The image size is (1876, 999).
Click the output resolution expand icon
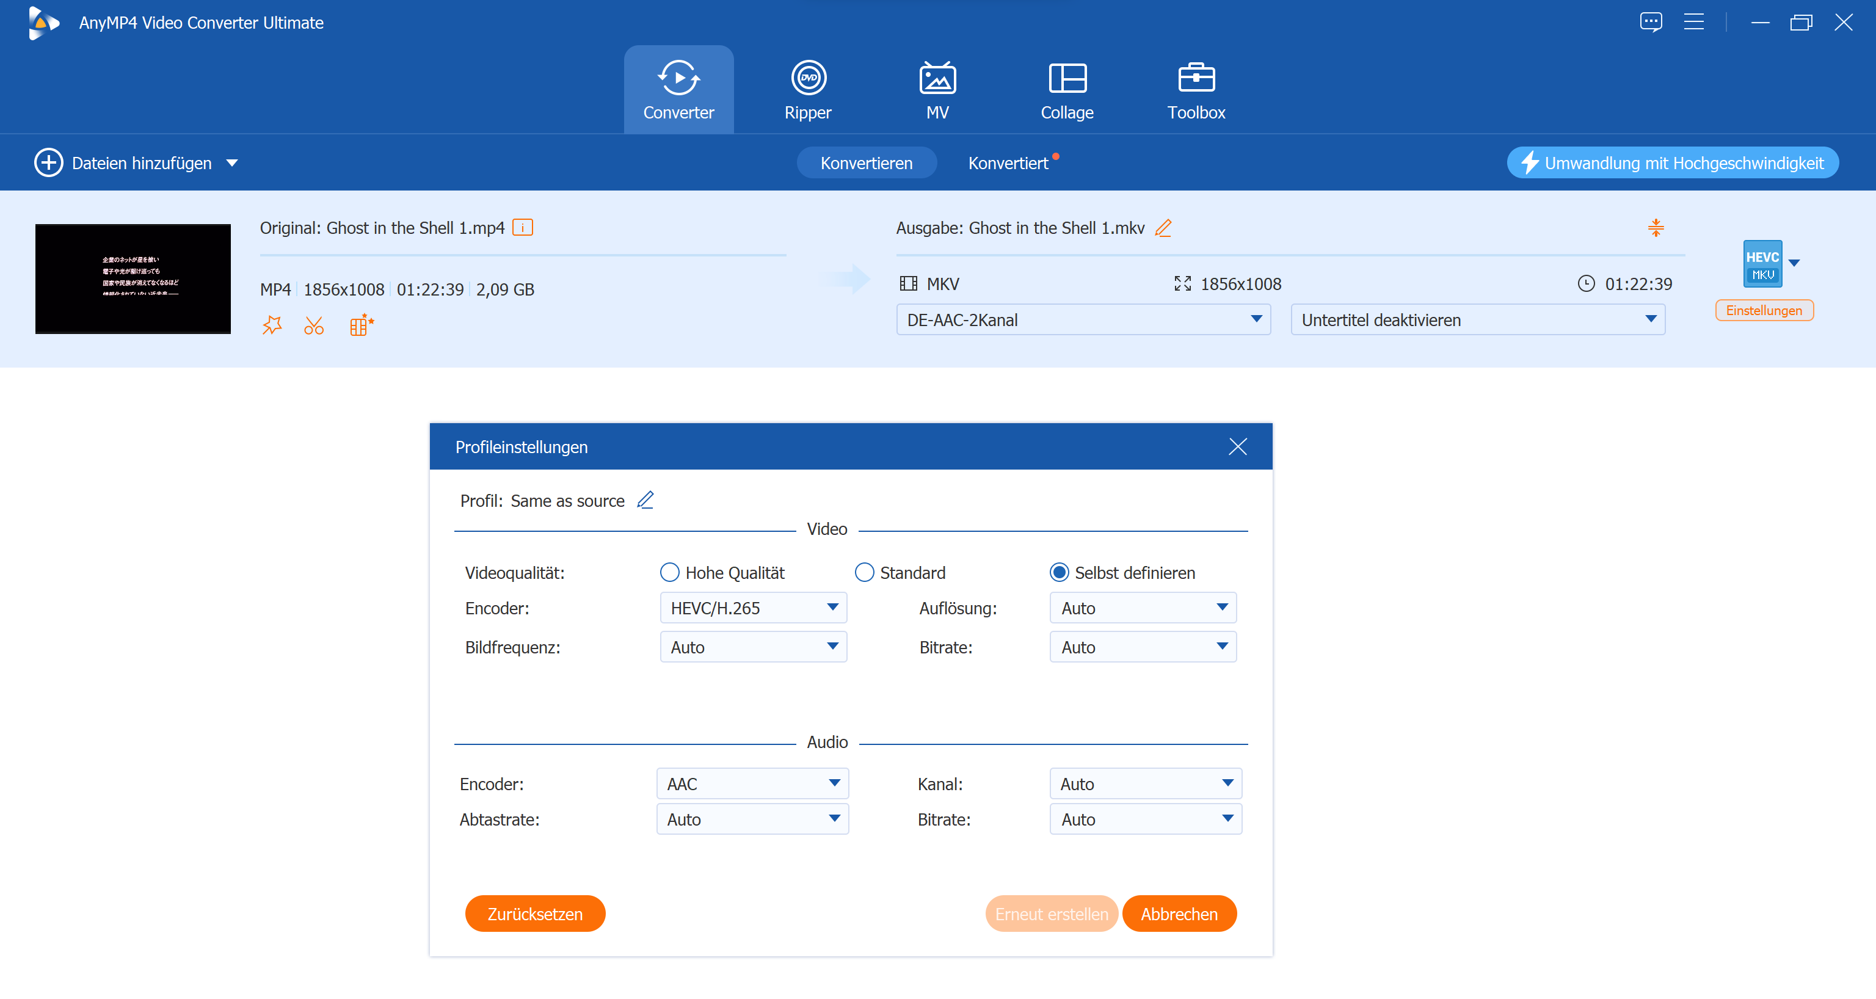1183,284
